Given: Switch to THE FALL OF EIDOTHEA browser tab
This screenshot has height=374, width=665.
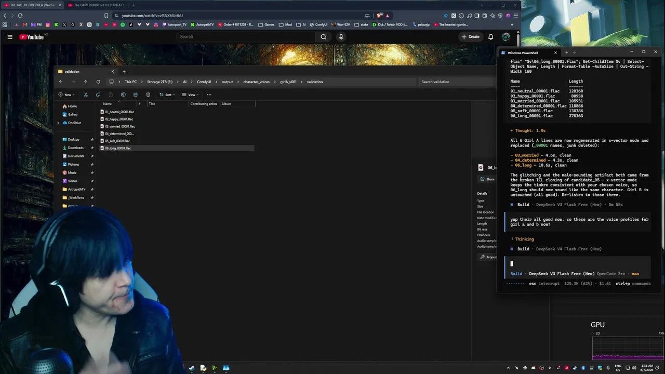Looking at the screenshot, I should click(31, 5).
